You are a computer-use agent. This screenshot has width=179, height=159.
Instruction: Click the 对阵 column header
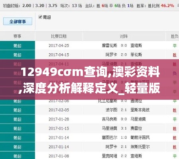[x=124, y=36]
